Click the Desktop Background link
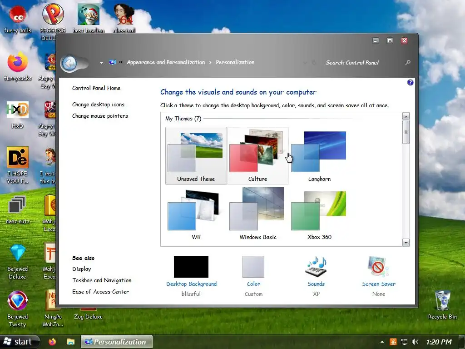 [191, 284]
